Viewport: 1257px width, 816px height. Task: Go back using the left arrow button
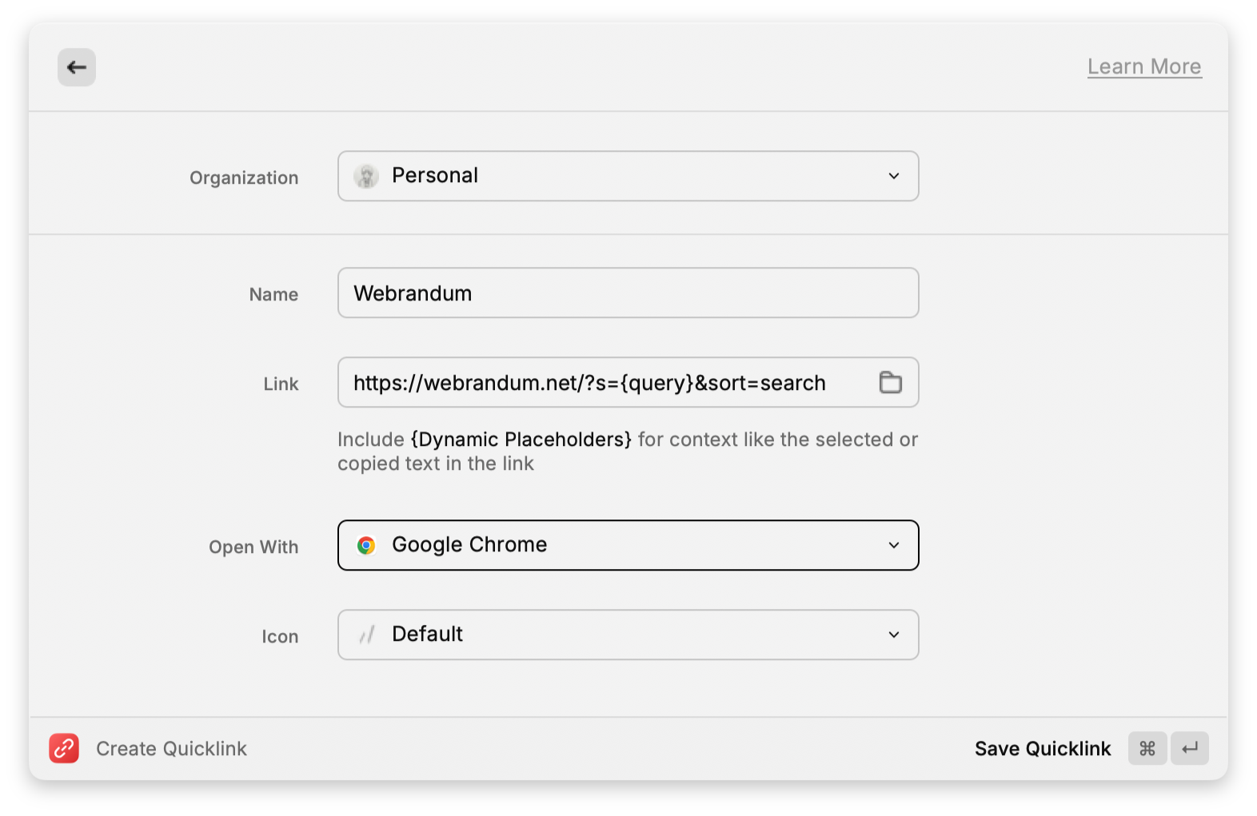coord(77,67)
